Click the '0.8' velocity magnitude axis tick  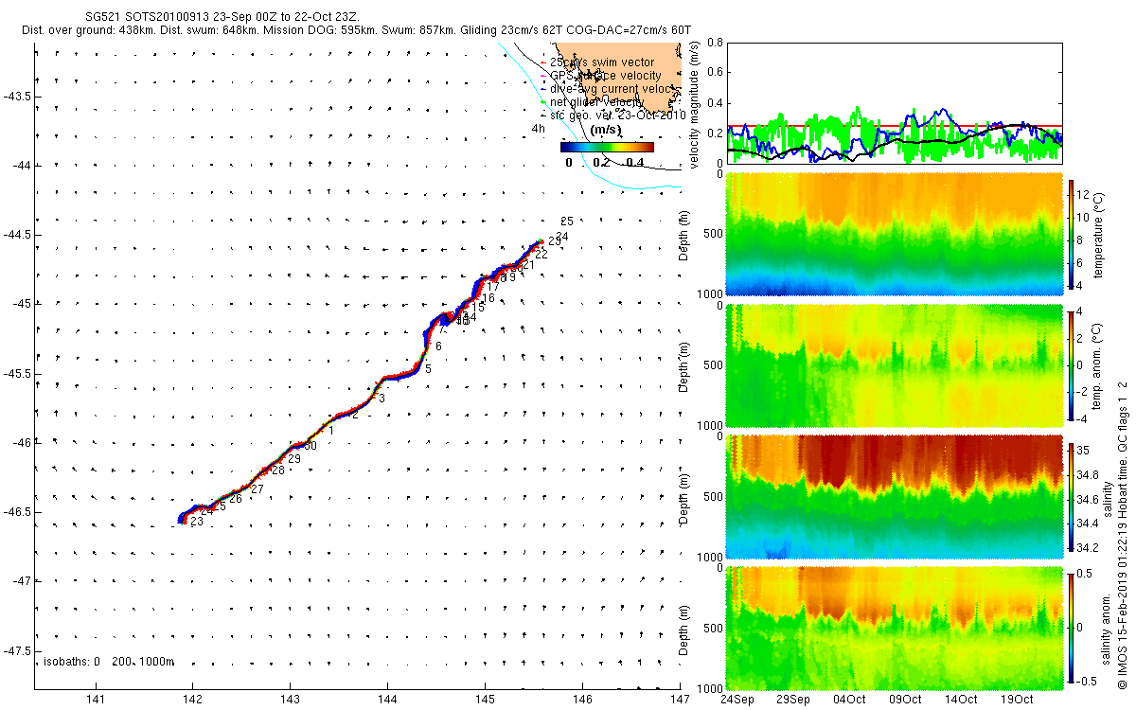coord(715,43)
